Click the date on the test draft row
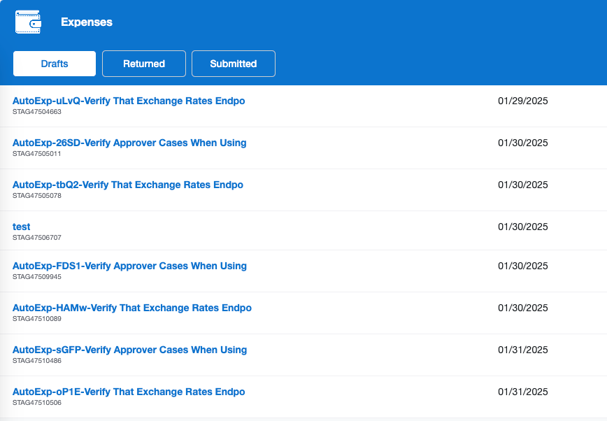Viewport: 607px width, 421px height. coord(522,227)
